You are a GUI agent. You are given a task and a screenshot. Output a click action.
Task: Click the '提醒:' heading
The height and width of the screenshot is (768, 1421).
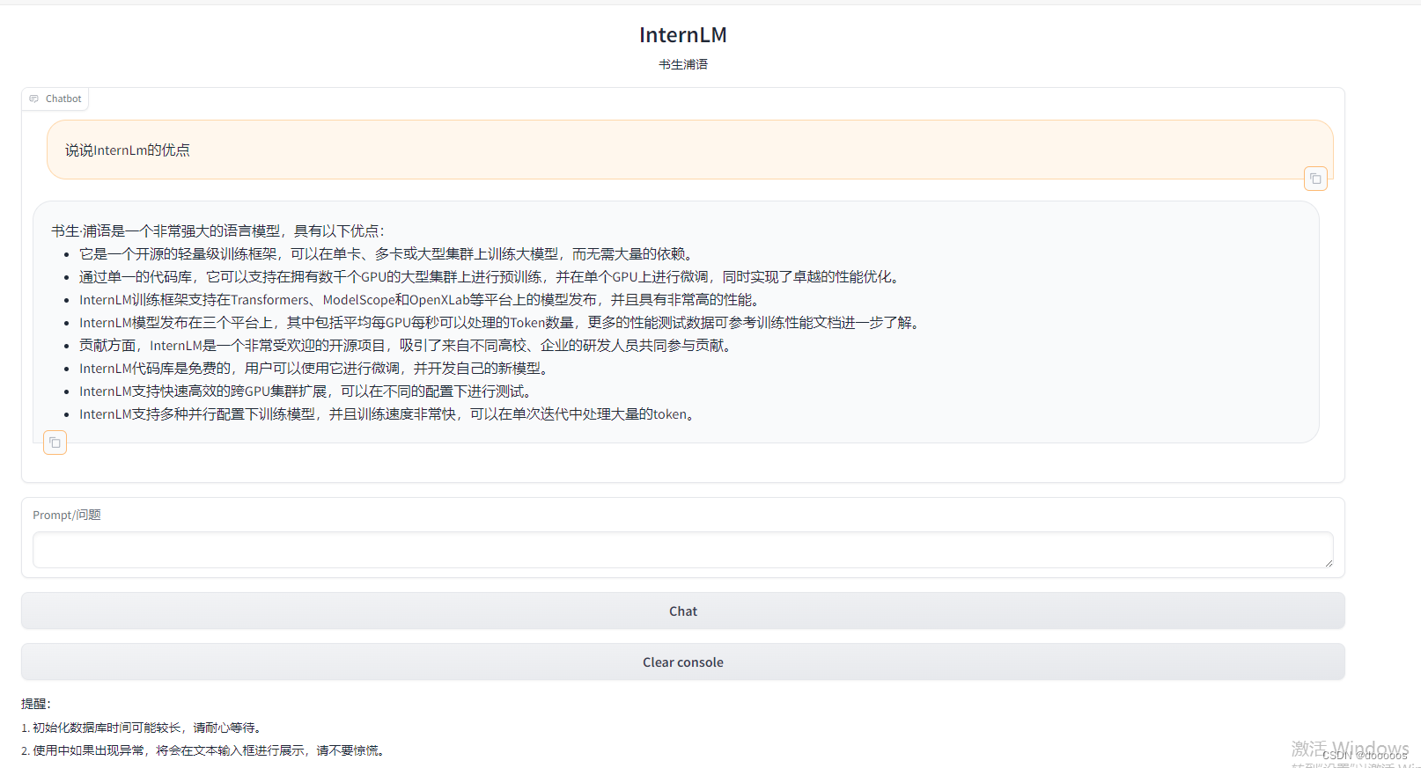36,704
